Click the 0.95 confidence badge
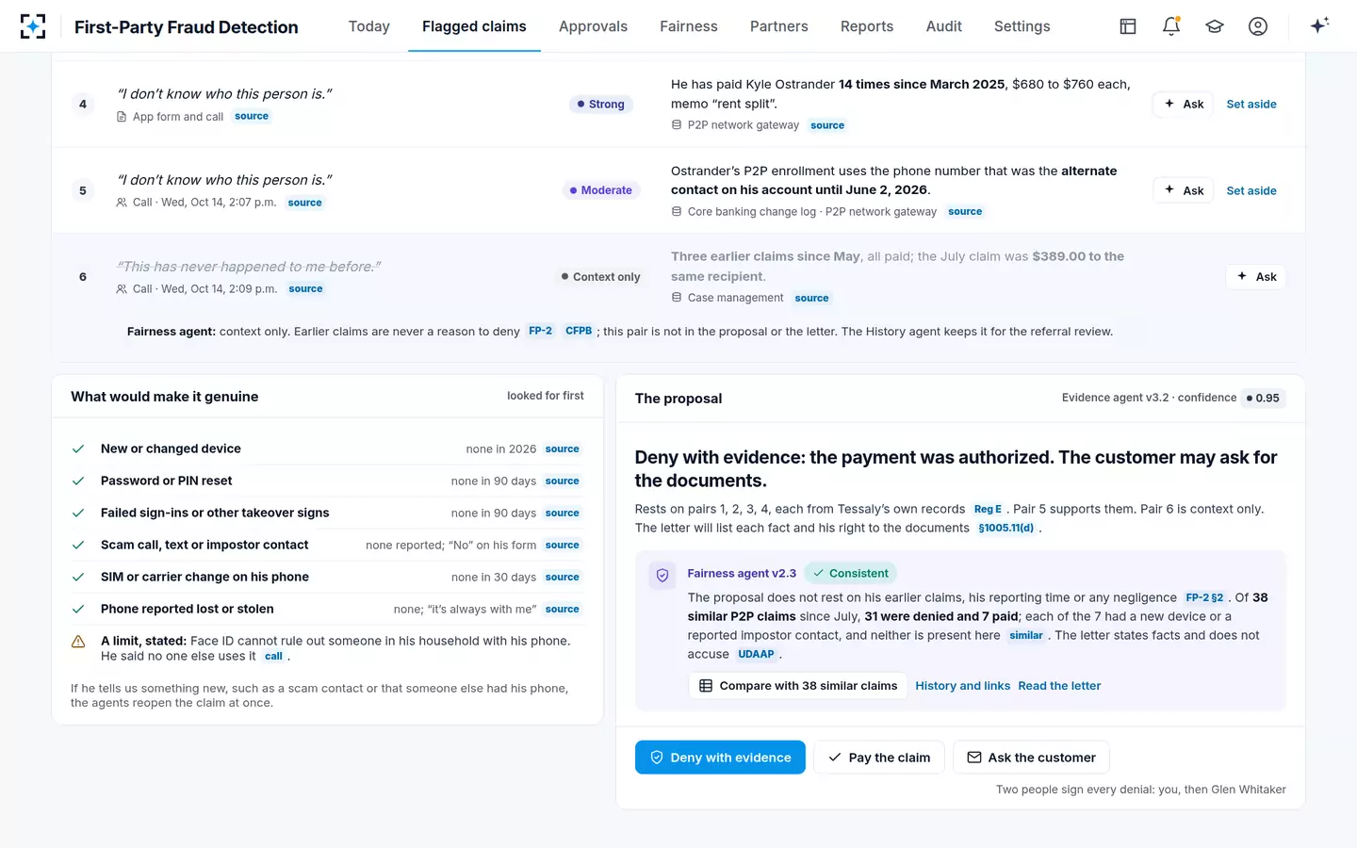This screenshot has width=1357, height=848. (1263, 398)
